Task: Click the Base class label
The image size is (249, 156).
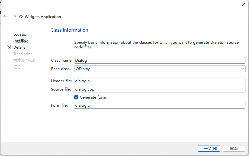Action: [61, 69]
